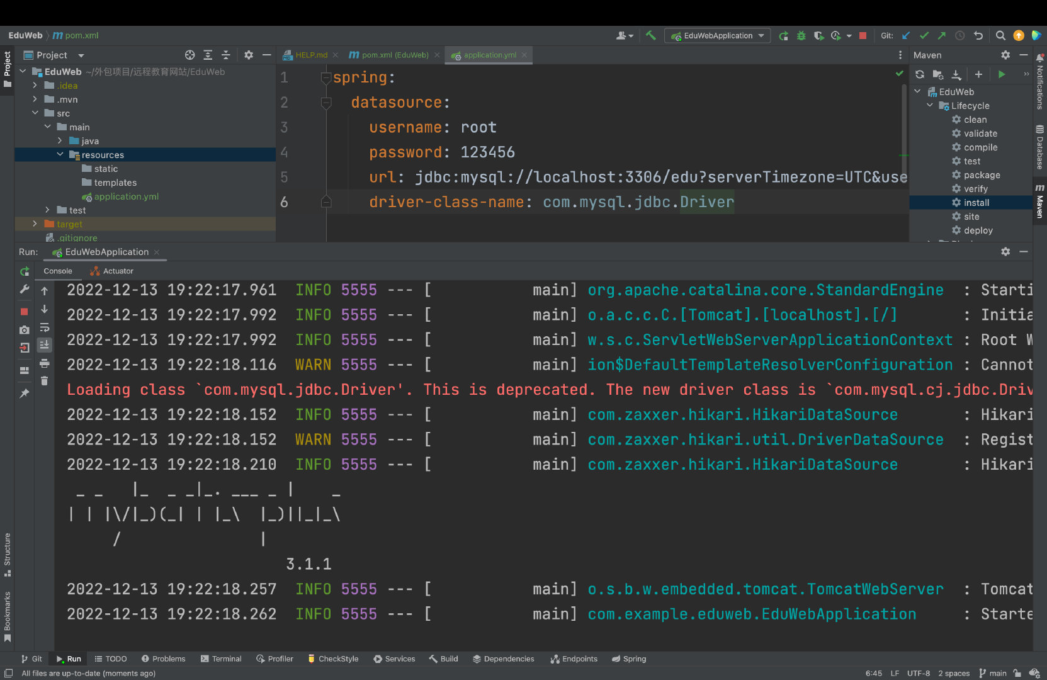Add Maven project with plus icon
Image resolution: width=1047 pixels, height=680 pixels.
pyautogui.click(x=978, y=74)
